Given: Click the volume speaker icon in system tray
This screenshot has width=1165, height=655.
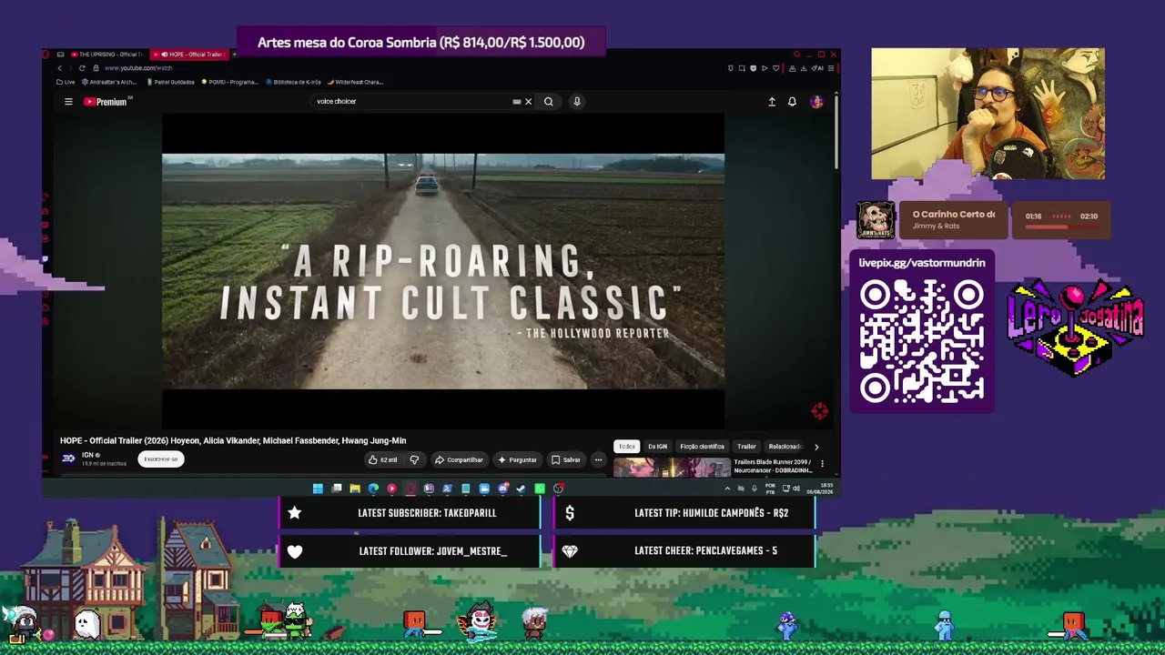Looking at the screenshot, I should coord(796,489).
